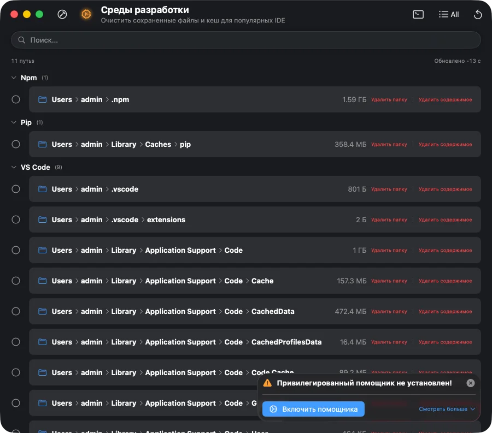Click the CachedData path segment

tap(273, 311)
